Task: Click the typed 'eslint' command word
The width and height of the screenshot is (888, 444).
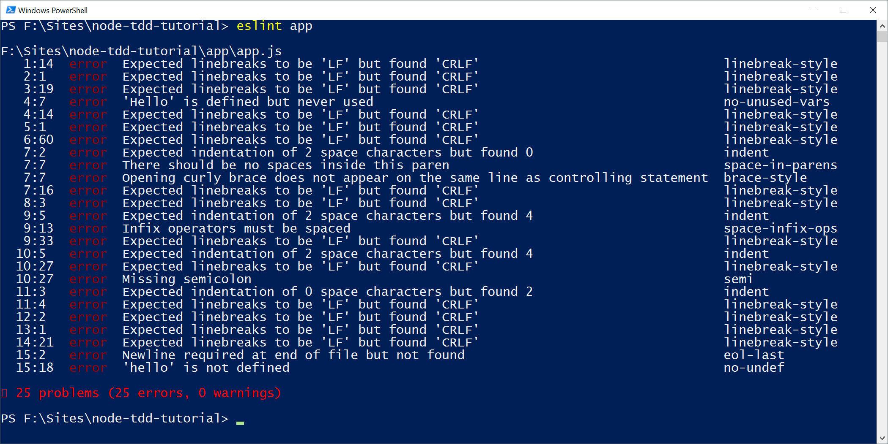Action: tap(259, 26)
